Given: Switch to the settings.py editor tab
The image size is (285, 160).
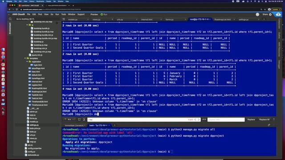Looking at the screenshot, I should click(x=244, y=20).
